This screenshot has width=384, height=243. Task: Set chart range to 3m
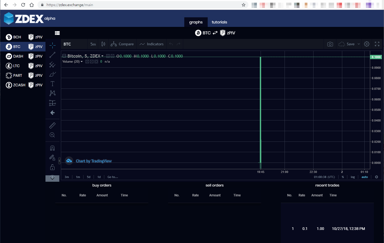[x=67, y=177]
